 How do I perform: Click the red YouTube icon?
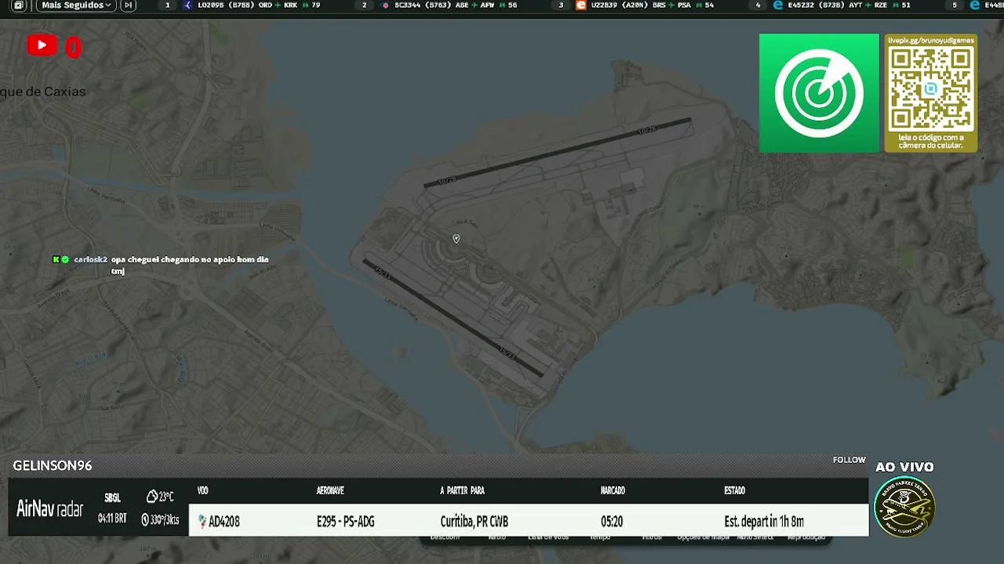point(42,45)
